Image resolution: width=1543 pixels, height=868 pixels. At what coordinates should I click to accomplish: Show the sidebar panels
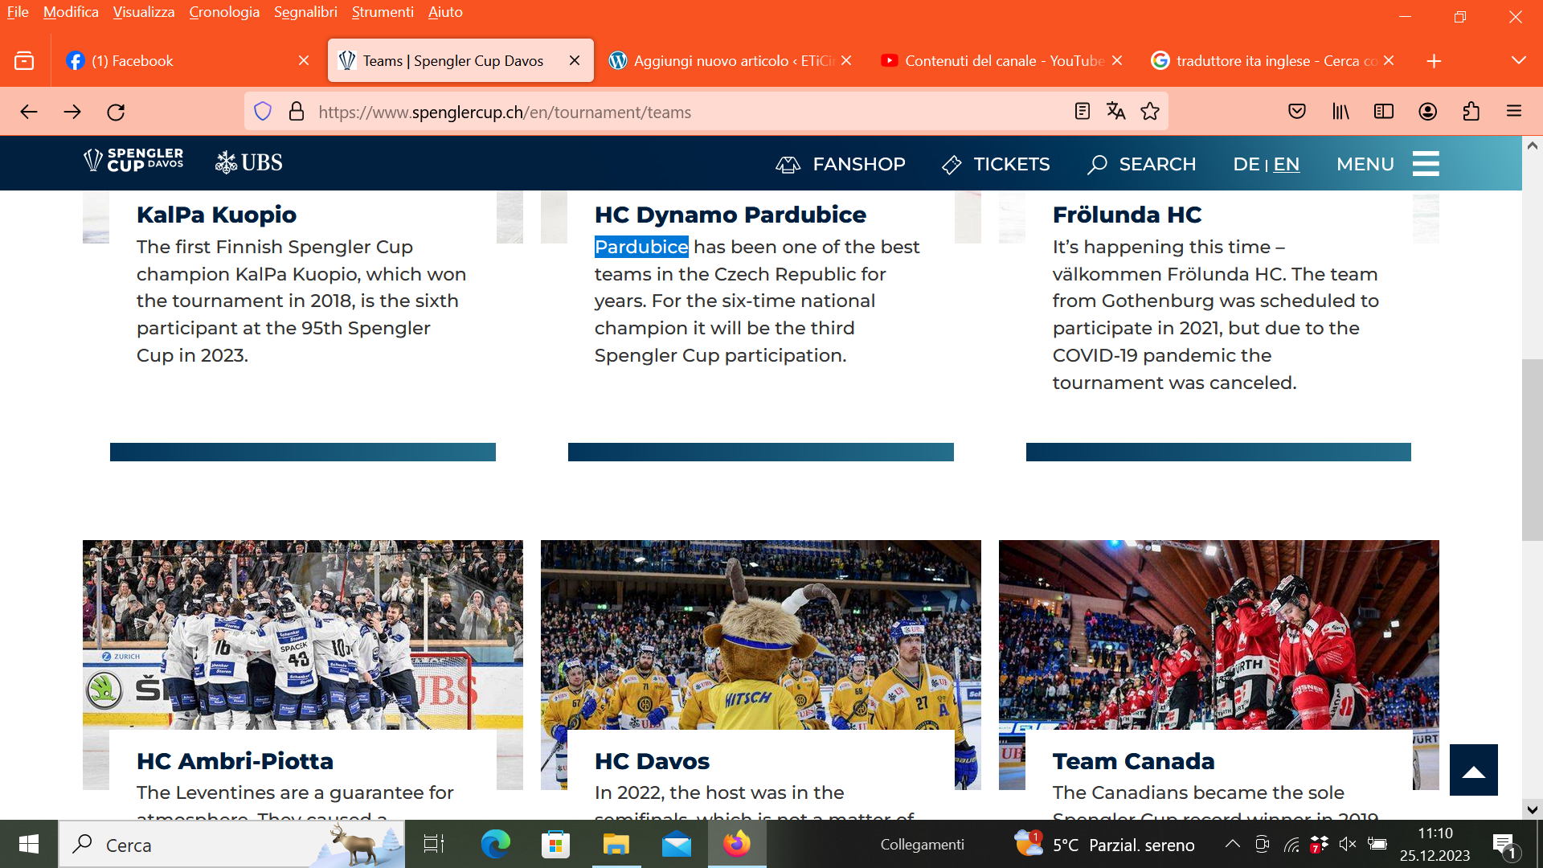[x=1384, y=112]
